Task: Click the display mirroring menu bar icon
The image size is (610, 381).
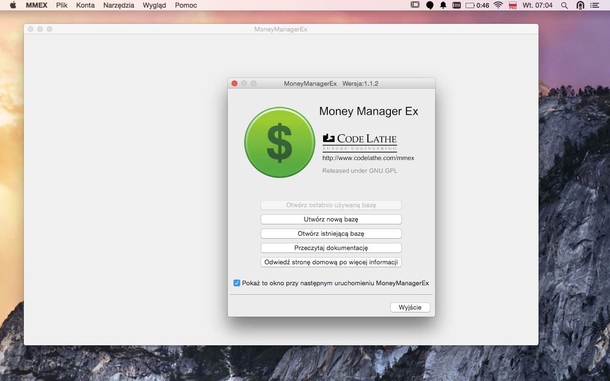Action: [x=415, y=5]
